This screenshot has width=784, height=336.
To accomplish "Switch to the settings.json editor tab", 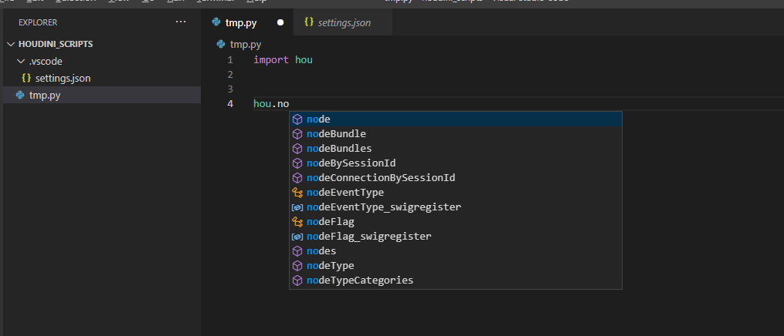I will click(x=344, y=22).
